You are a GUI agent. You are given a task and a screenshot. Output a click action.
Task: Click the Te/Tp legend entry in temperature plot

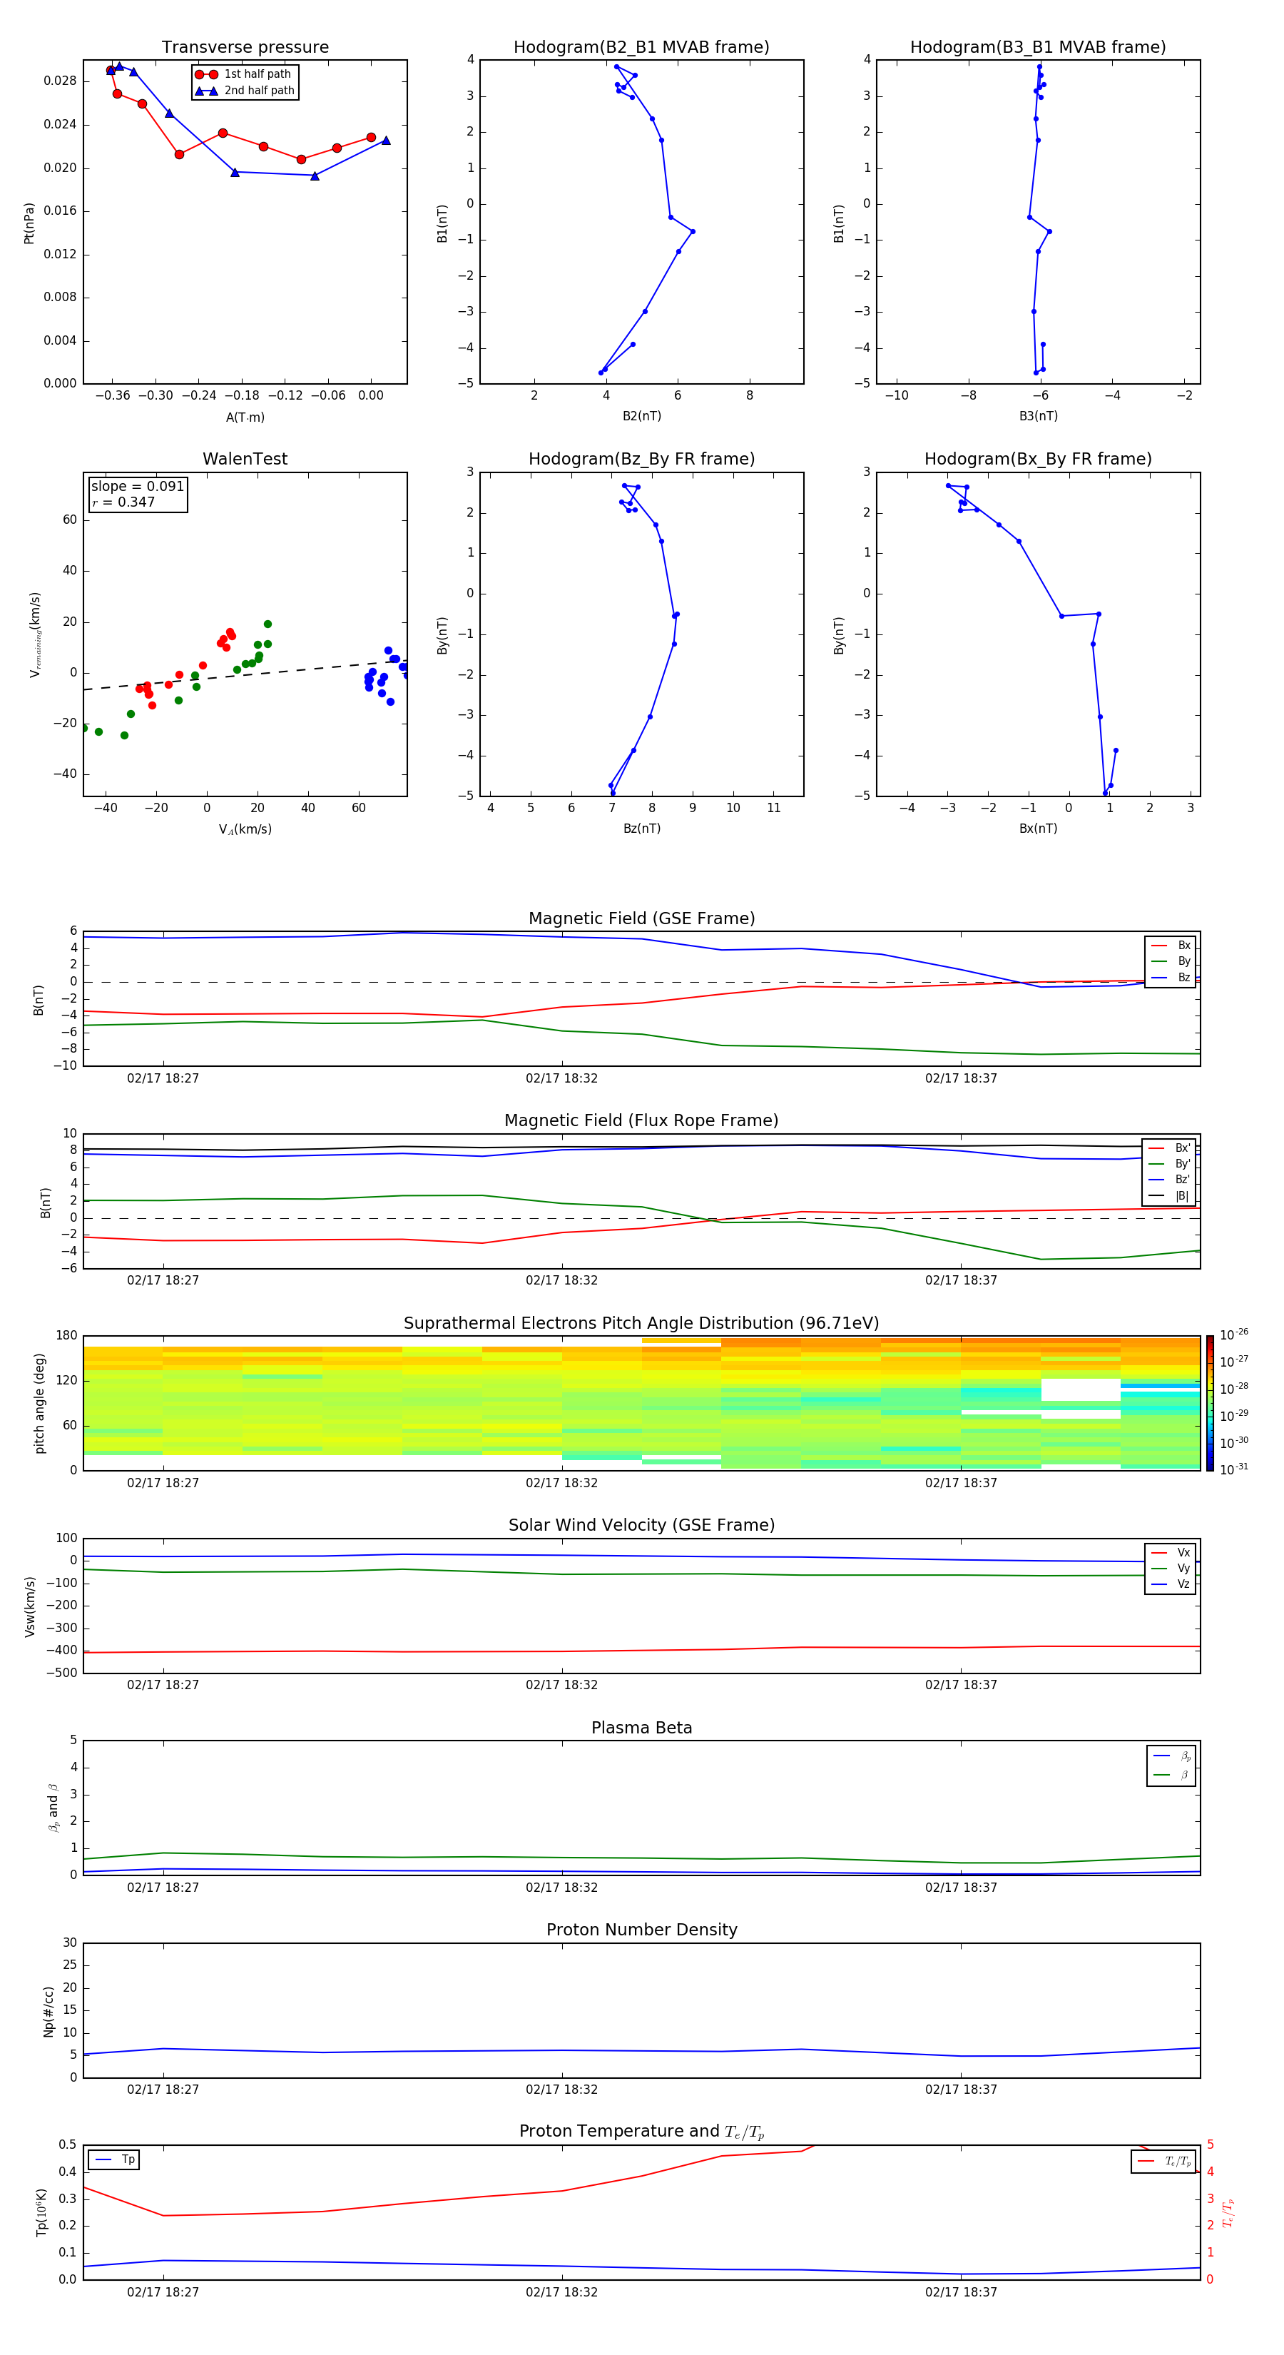pos(1164,2161)
